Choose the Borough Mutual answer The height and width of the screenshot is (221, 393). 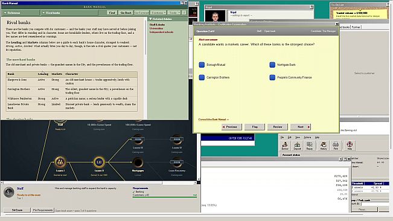point(202,65)
